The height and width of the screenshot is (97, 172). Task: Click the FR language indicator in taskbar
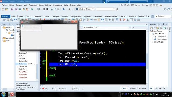tap(123, 94)
